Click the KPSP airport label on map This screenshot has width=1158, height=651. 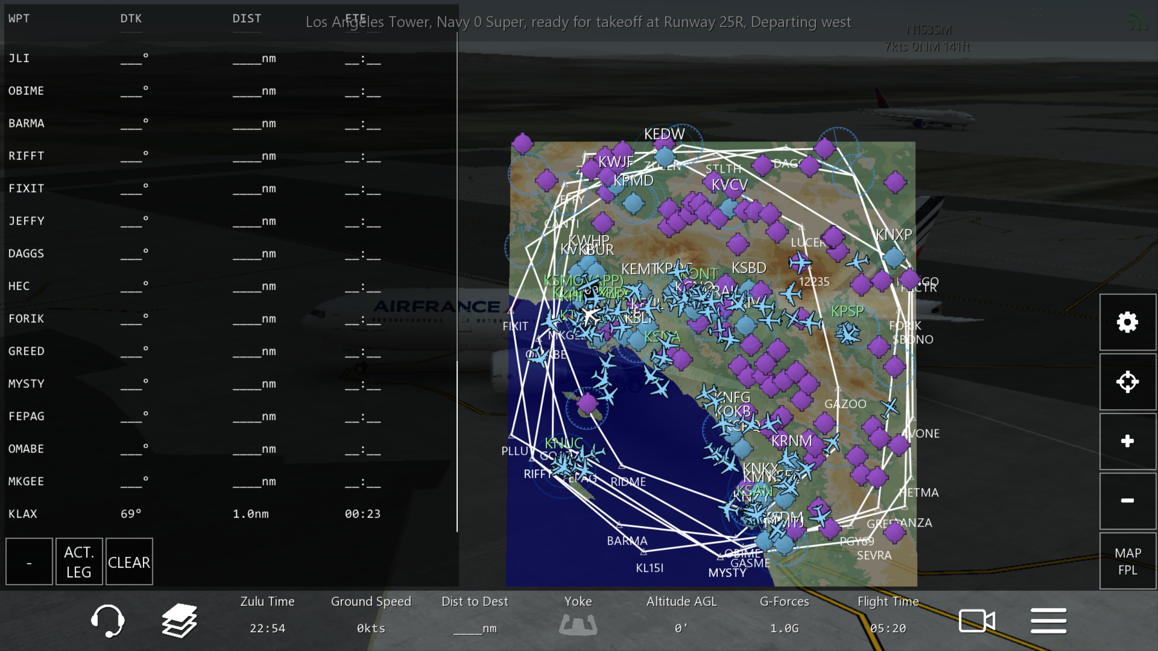(847, 311)
